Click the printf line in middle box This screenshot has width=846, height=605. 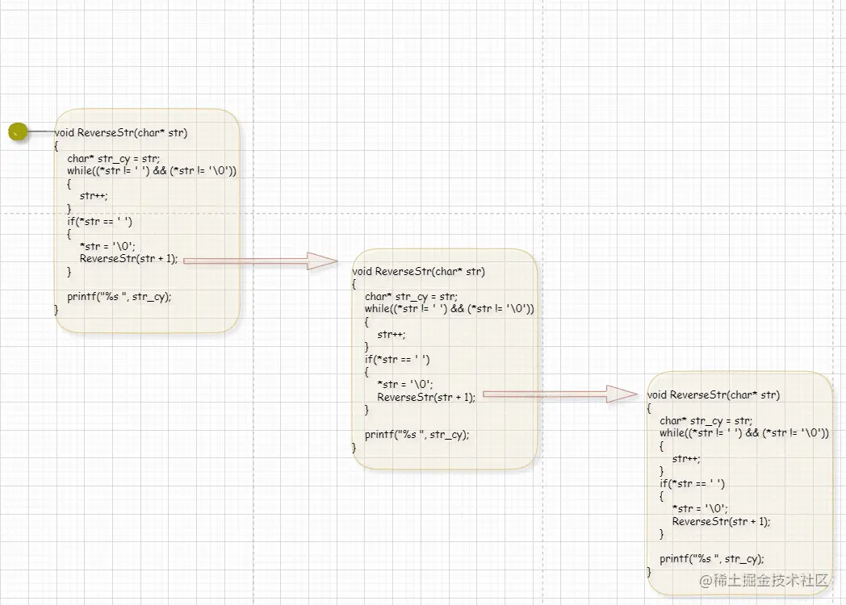417,435
